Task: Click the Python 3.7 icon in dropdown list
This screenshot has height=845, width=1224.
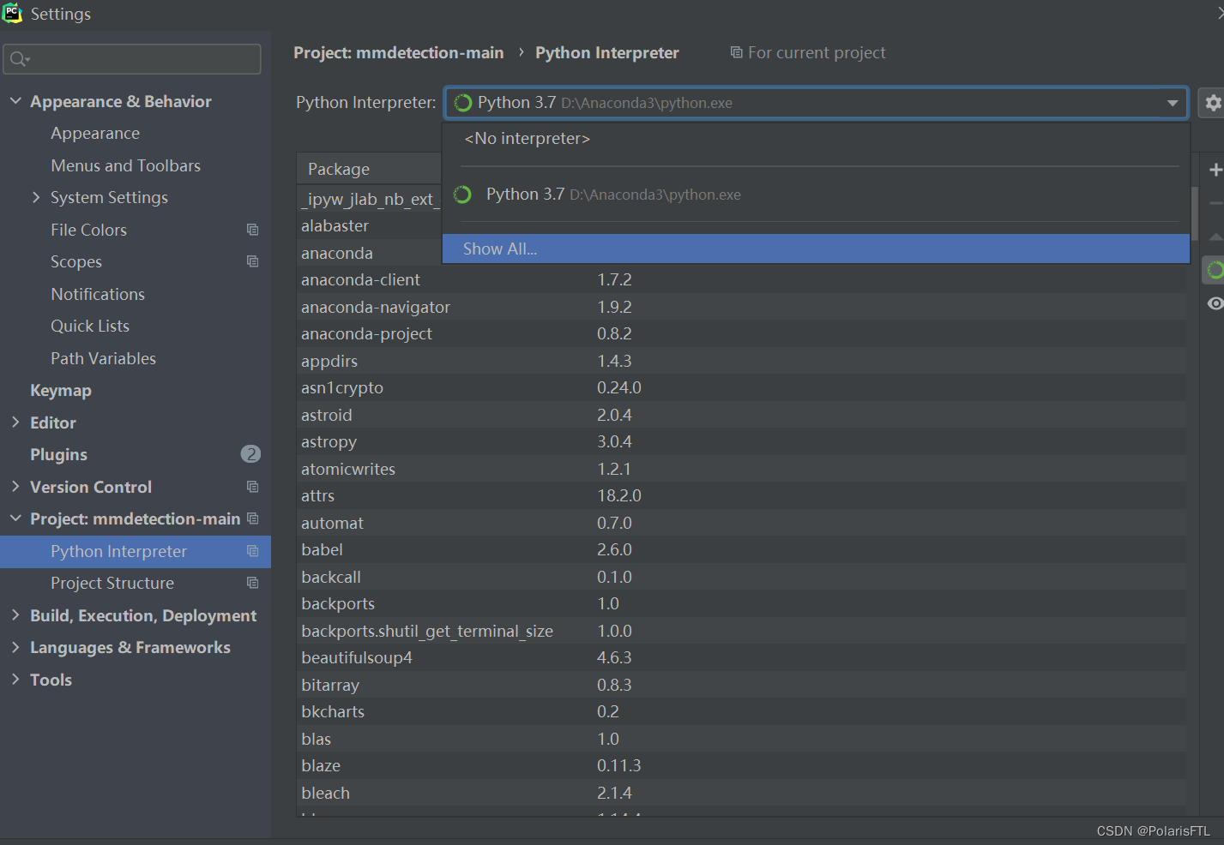Action: click(462, 195)
